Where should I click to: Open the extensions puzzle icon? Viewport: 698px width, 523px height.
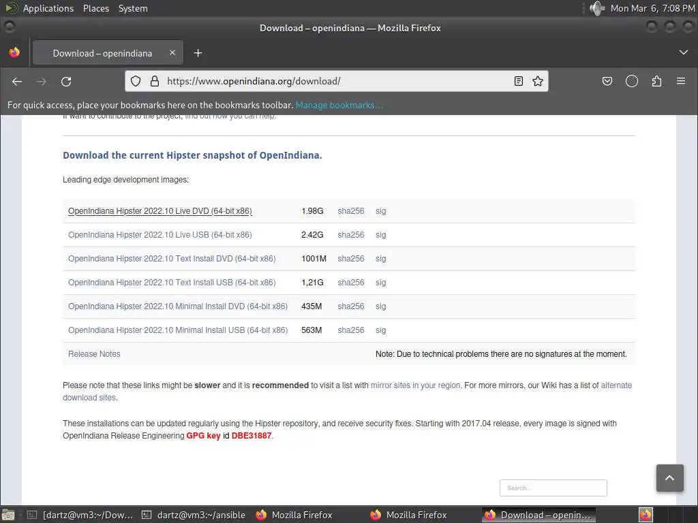(656, 81)
